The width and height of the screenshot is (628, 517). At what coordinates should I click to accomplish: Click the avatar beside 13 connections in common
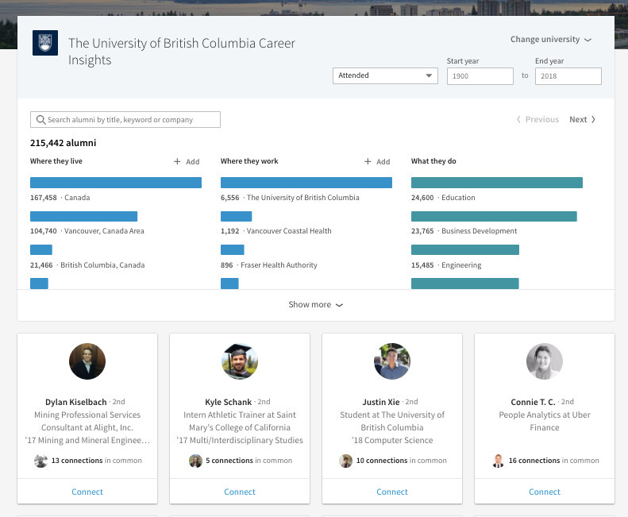tap(40, 461)
